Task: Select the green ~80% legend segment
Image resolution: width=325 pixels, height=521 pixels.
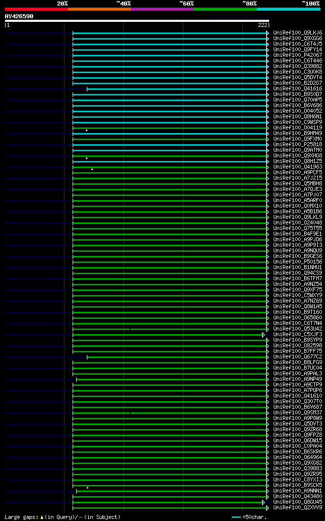Action: click(225, 9)
